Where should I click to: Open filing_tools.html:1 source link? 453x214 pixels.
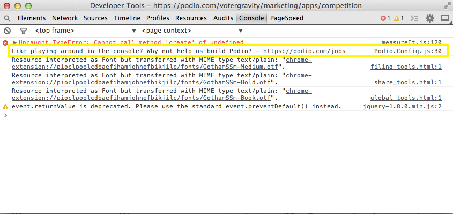coord(406,67)
